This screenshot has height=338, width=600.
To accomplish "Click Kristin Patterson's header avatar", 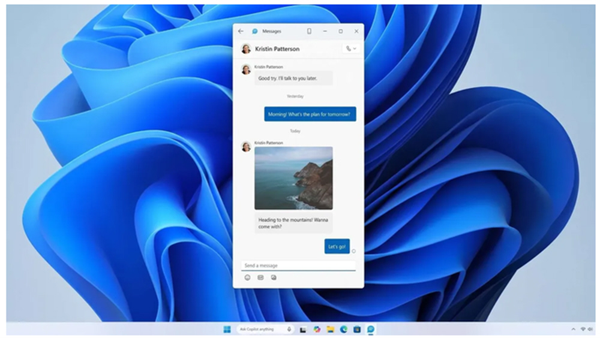I will 246,49.
